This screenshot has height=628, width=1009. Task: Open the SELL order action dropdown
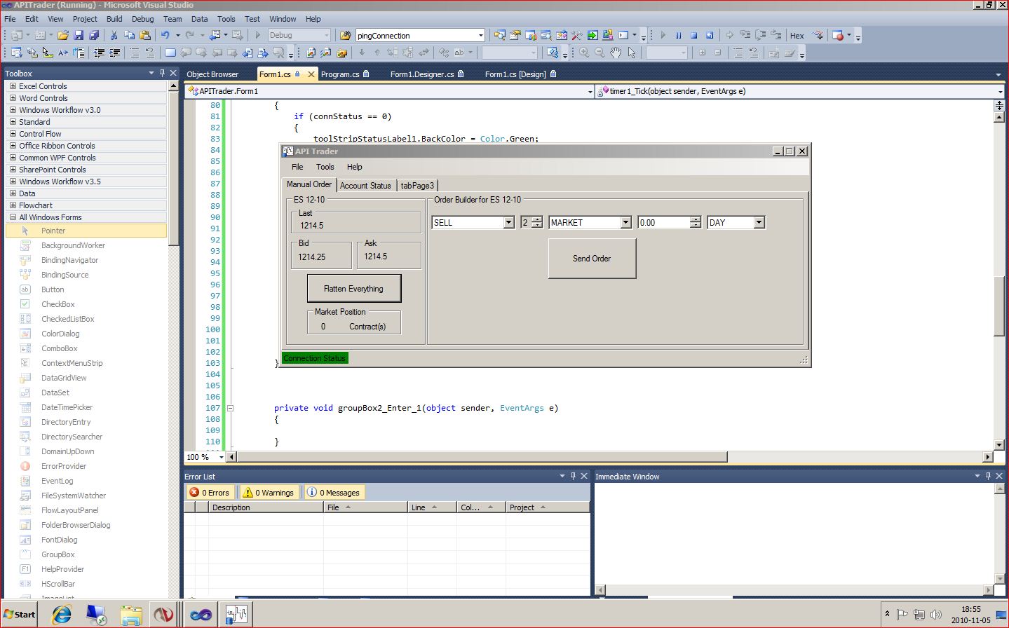509,222
